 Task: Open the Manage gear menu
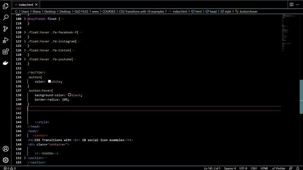(6, 160)
